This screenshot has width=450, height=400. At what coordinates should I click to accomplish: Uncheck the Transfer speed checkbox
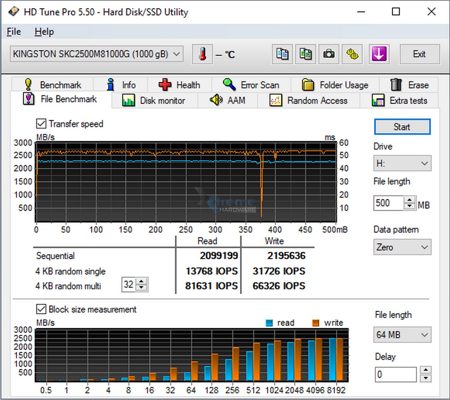click(41, 123)
